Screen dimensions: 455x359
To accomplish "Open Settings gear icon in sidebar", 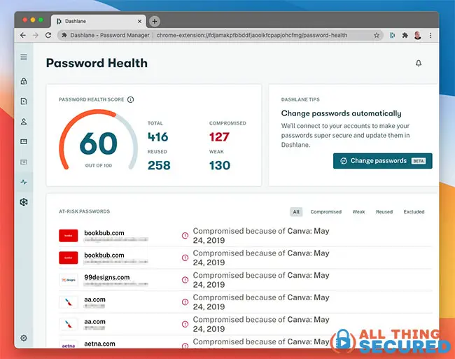I will (x=24, y=338).
